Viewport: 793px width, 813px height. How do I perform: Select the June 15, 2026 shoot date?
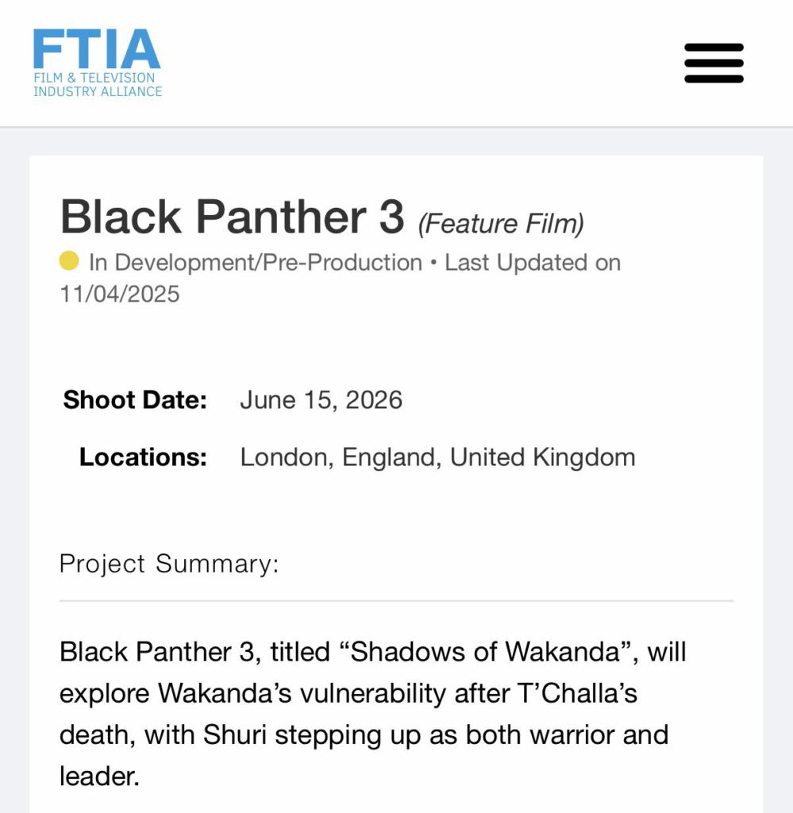click(321, 399)
